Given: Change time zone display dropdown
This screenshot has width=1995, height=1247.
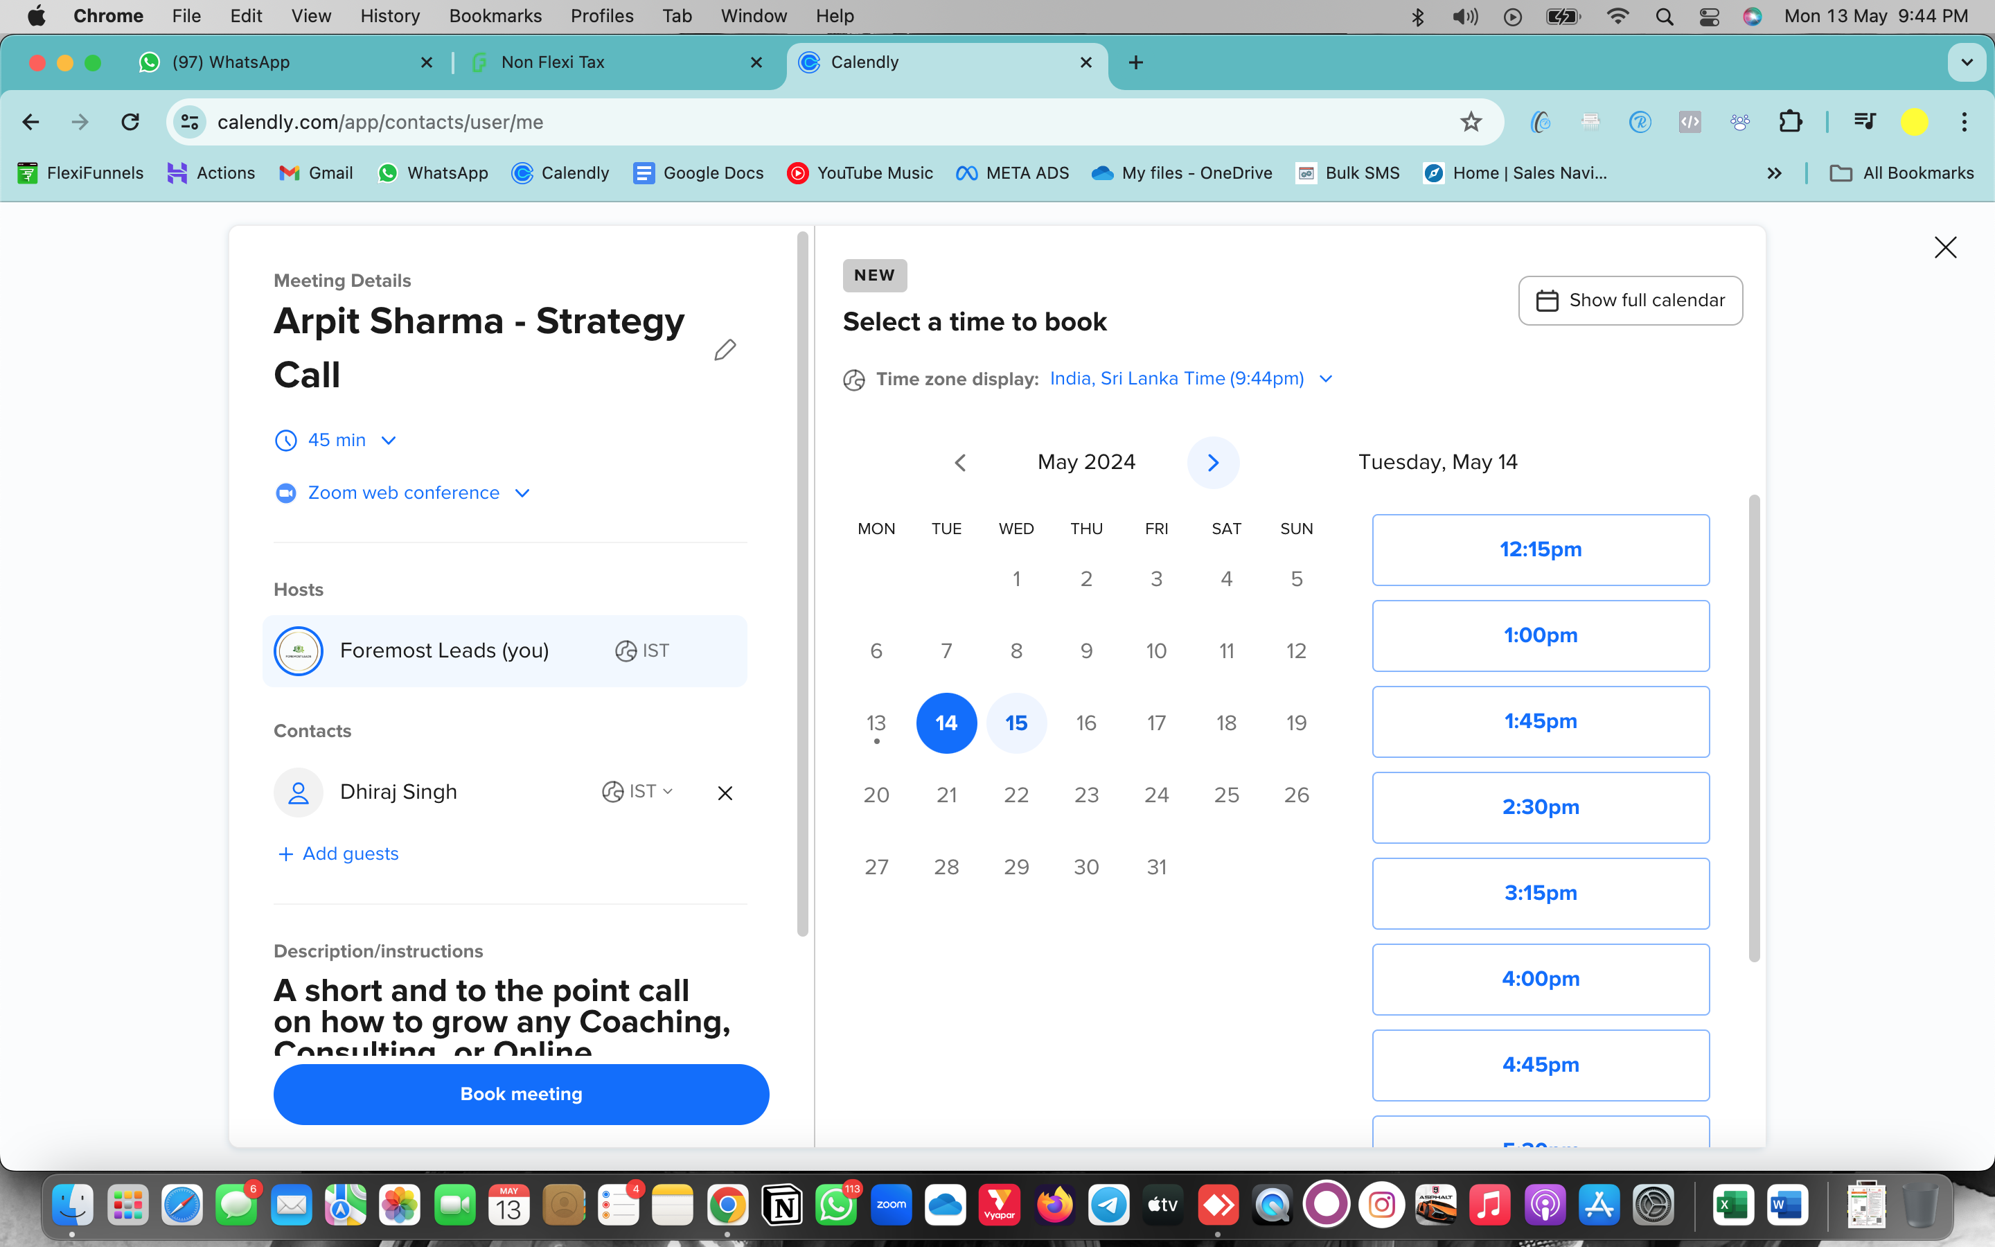Looking at the screenshot, I should click(1189, 378).
